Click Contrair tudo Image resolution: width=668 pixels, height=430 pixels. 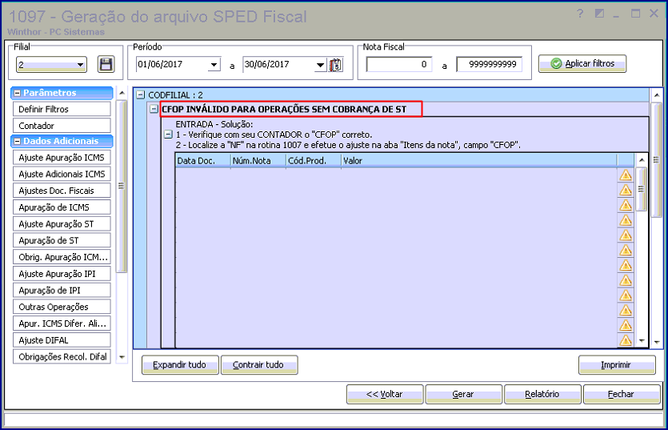tap(259, 364)
